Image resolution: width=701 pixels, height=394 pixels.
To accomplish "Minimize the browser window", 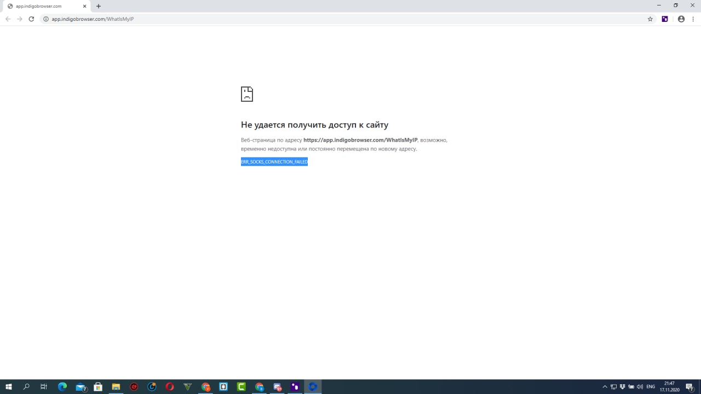I will 659,5.
